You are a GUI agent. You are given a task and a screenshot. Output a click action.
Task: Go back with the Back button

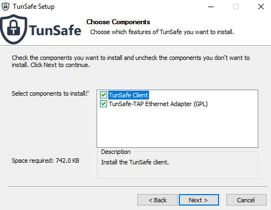point(157,200)
